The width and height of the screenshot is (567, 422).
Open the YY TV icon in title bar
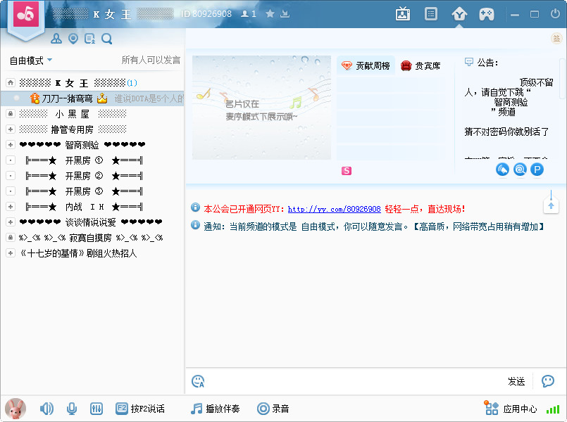tap(402, 13)
